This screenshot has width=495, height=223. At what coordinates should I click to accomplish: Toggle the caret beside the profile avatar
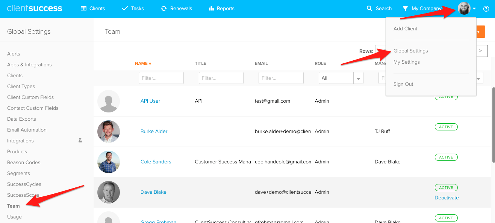(x=474, y=9)
